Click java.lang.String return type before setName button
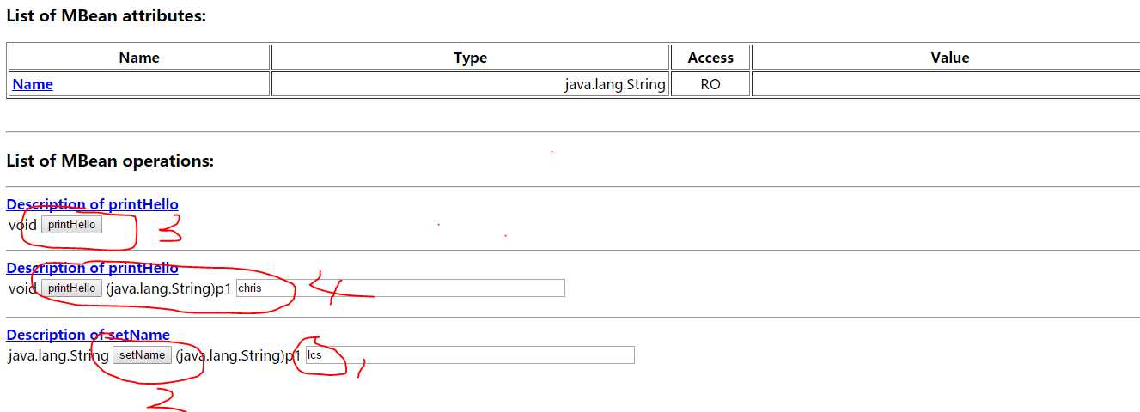1140x412 pixels. point(58,355)
